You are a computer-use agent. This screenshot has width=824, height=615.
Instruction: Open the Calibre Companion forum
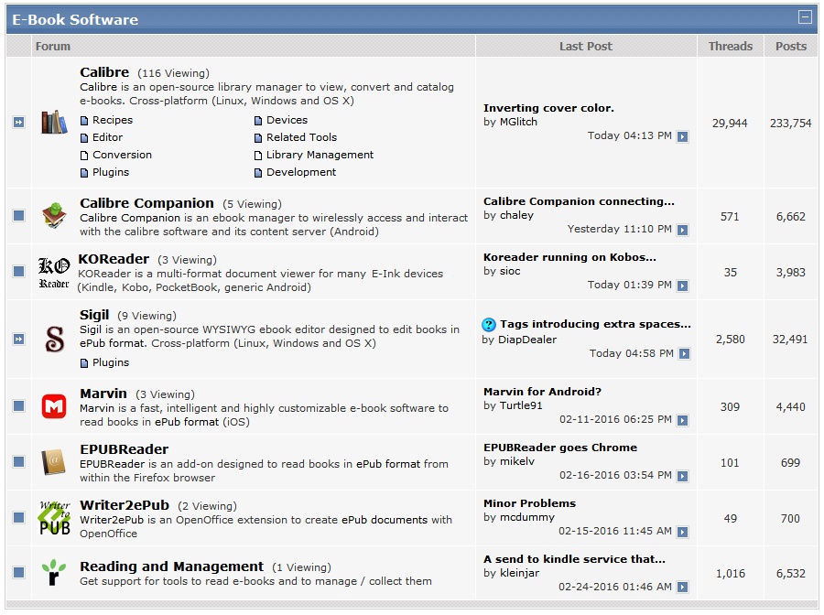(x=146, y=203)
